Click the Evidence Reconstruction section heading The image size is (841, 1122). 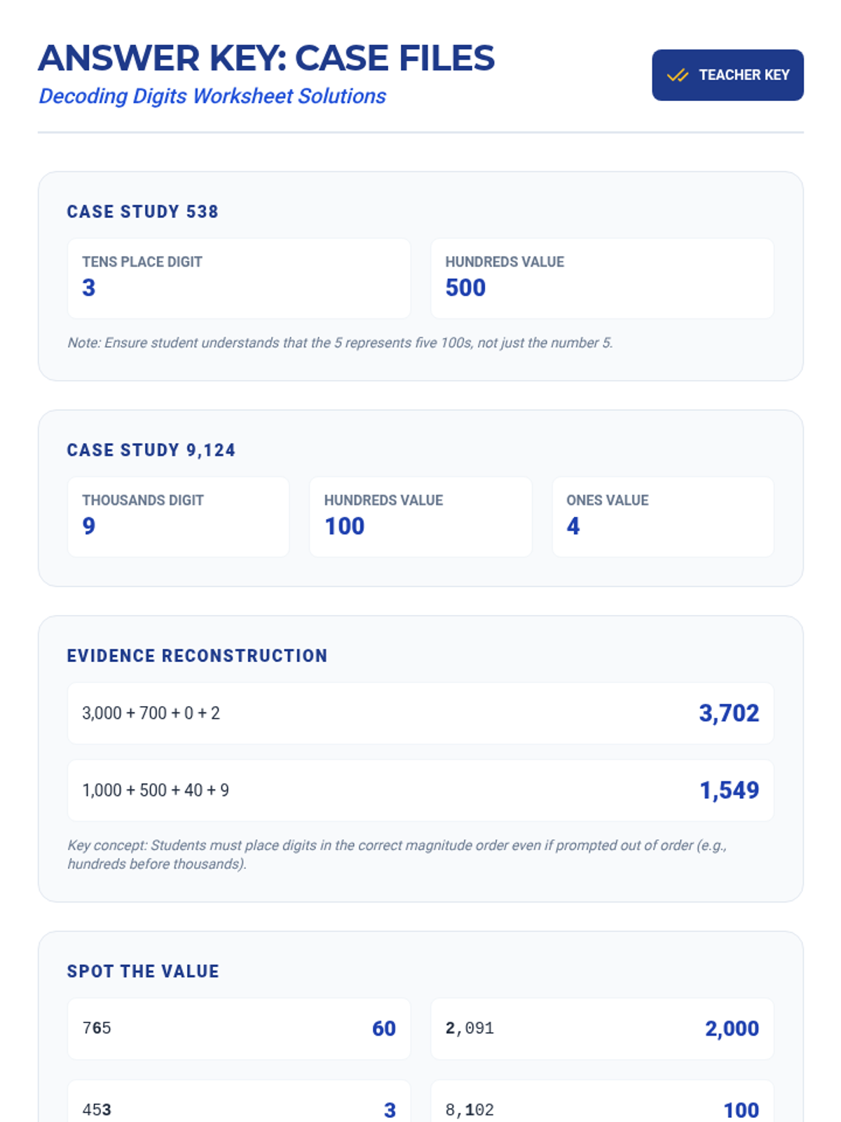(197, 656)
